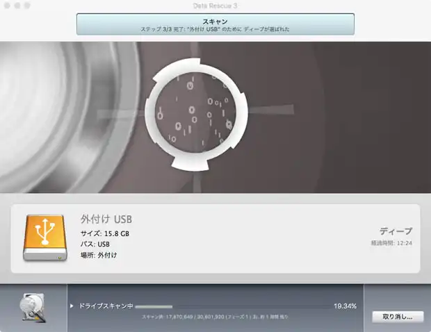Click the ディープ scan mode label
Screen dimensions: 431x332
tap(396, 231)
